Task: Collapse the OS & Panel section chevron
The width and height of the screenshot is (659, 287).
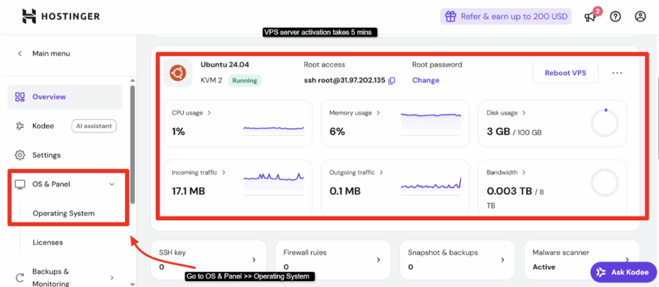Action: click(x=112, y=184)
